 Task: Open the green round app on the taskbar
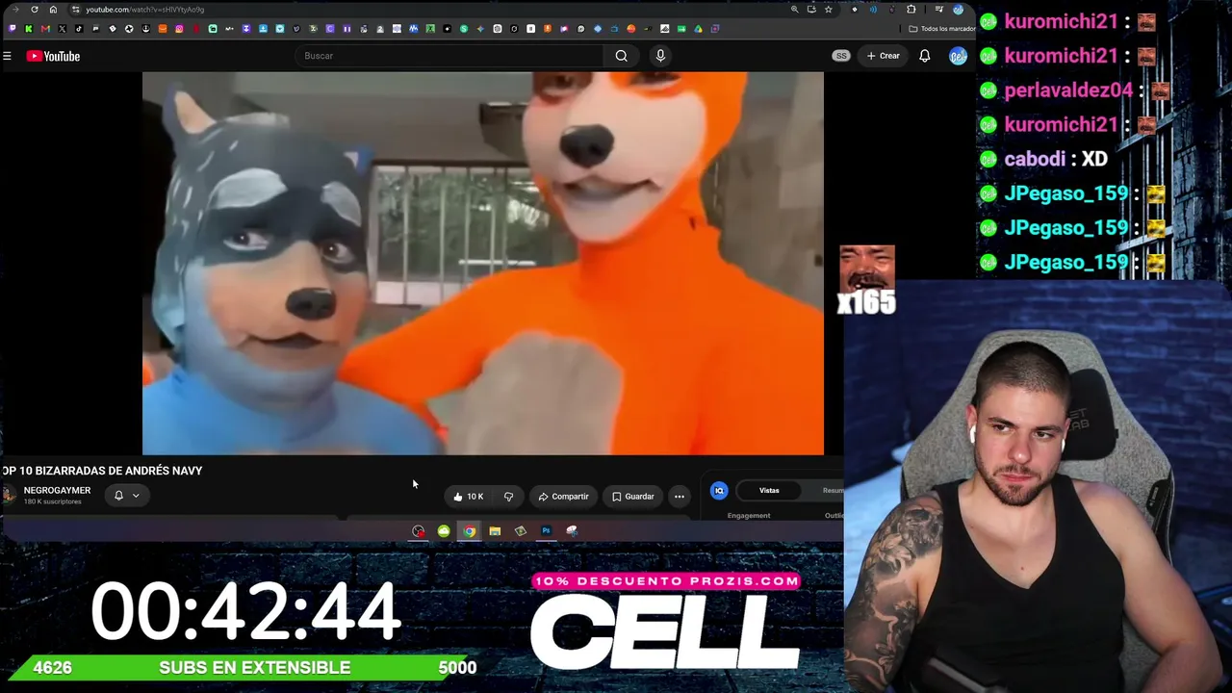[x=444, y=531]
